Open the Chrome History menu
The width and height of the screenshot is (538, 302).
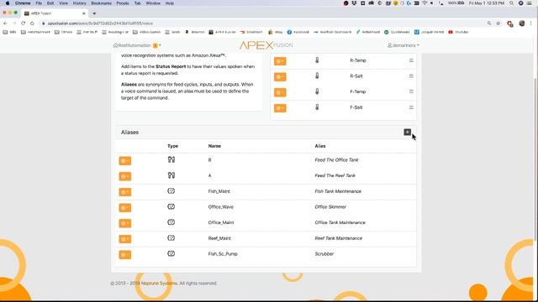click(80, 3)
